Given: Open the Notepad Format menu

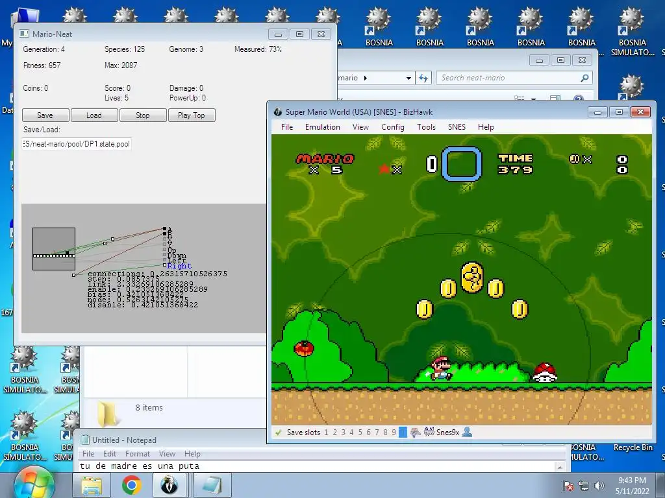Looking at the screenshot, I should point(138,453).
